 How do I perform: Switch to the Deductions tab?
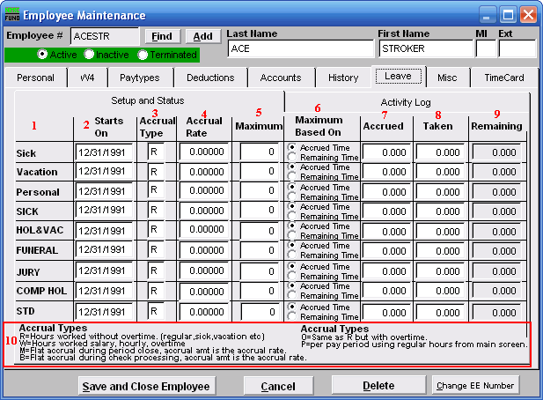tap(210, 78)
